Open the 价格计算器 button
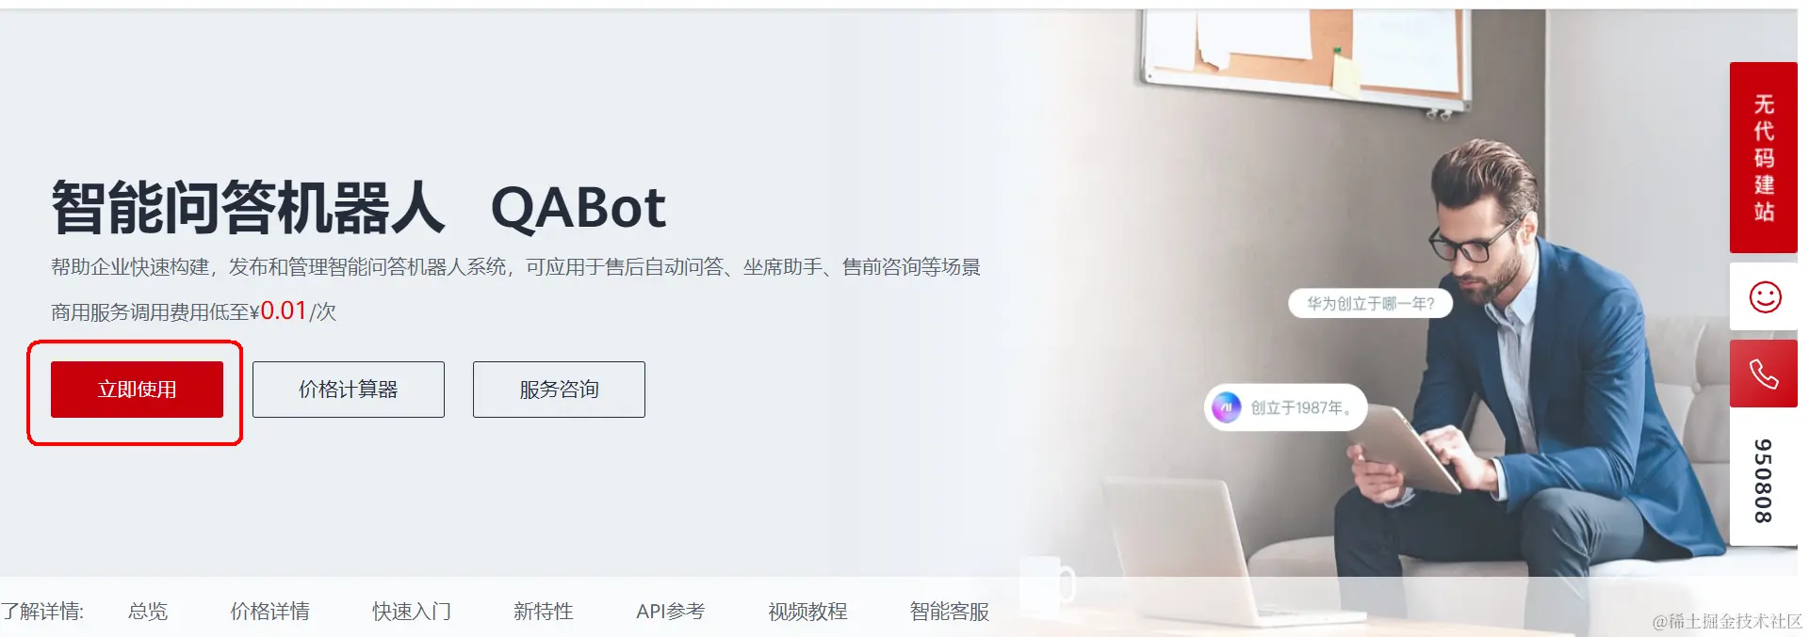Viewport: 1809px width, 637px height. click(x=349, y=390)
